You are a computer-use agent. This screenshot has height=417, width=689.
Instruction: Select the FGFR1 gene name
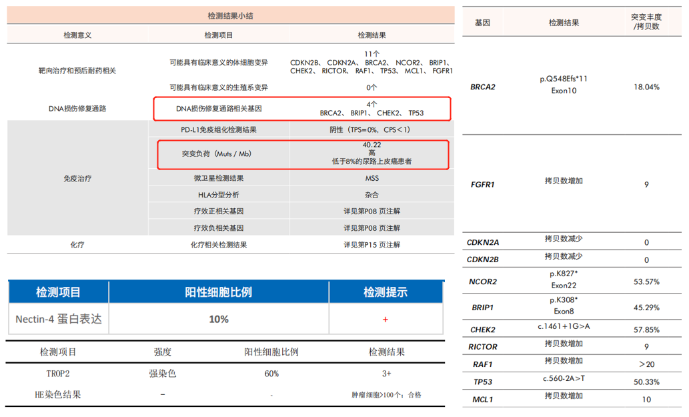(x=483, y=184)
